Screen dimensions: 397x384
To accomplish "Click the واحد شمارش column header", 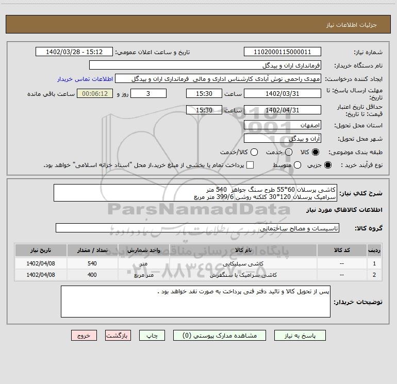I will point(143,251).
